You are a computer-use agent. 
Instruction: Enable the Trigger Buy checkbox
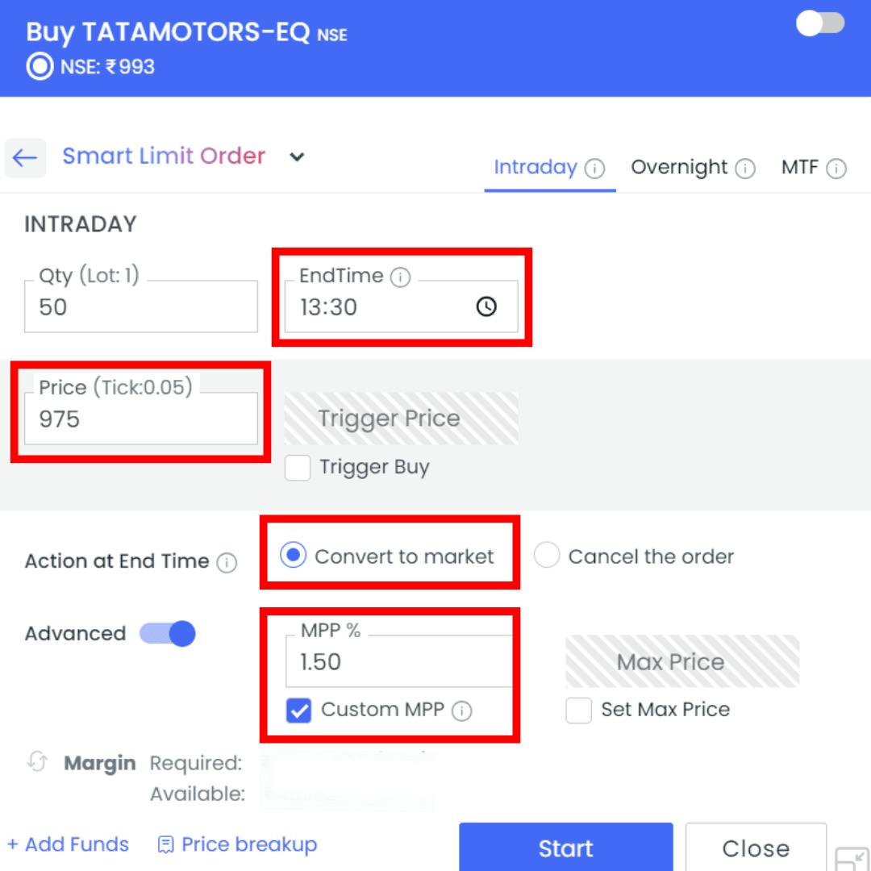[x=298, y=468]
